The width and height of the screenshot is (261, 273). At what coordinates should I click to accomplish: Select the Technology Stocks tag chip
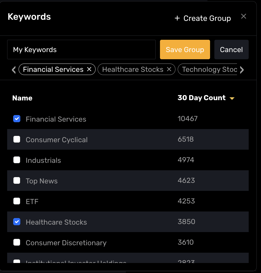click(x=209, y=70)
